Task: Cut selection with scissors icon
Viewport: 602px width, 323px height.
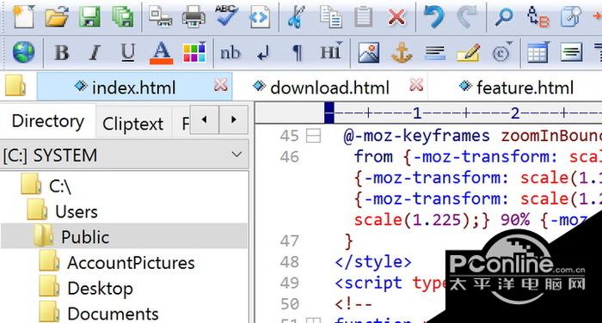Action: click(296, 17)
